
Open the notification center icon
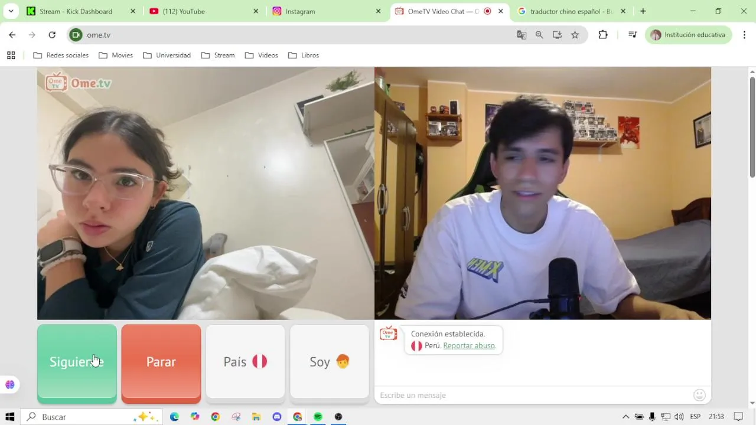coord(738,417)
